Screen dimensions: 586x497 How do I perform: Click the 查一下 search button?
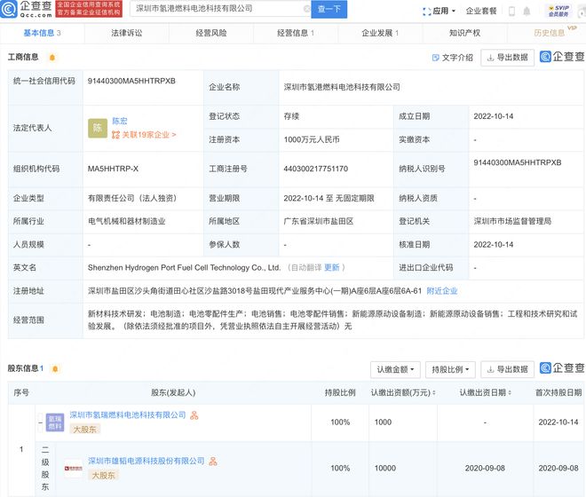point(329,9)
